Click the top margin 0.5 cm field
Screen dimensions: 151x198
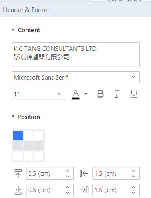[x=50, y=174]
